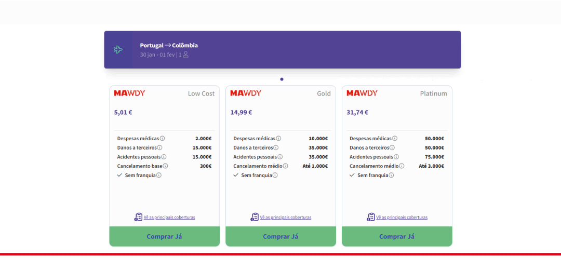The image size is (561, 271).
Task: Click info icon beside Platinum Sem franquia
Action: pos(391,175)
